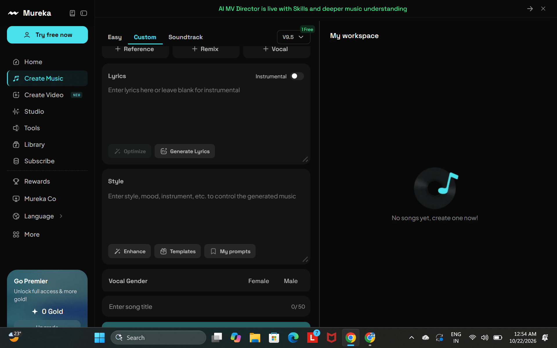Toggle the Instrumental switch
This screenshot has width=557, height=348.
click(297, 76)
